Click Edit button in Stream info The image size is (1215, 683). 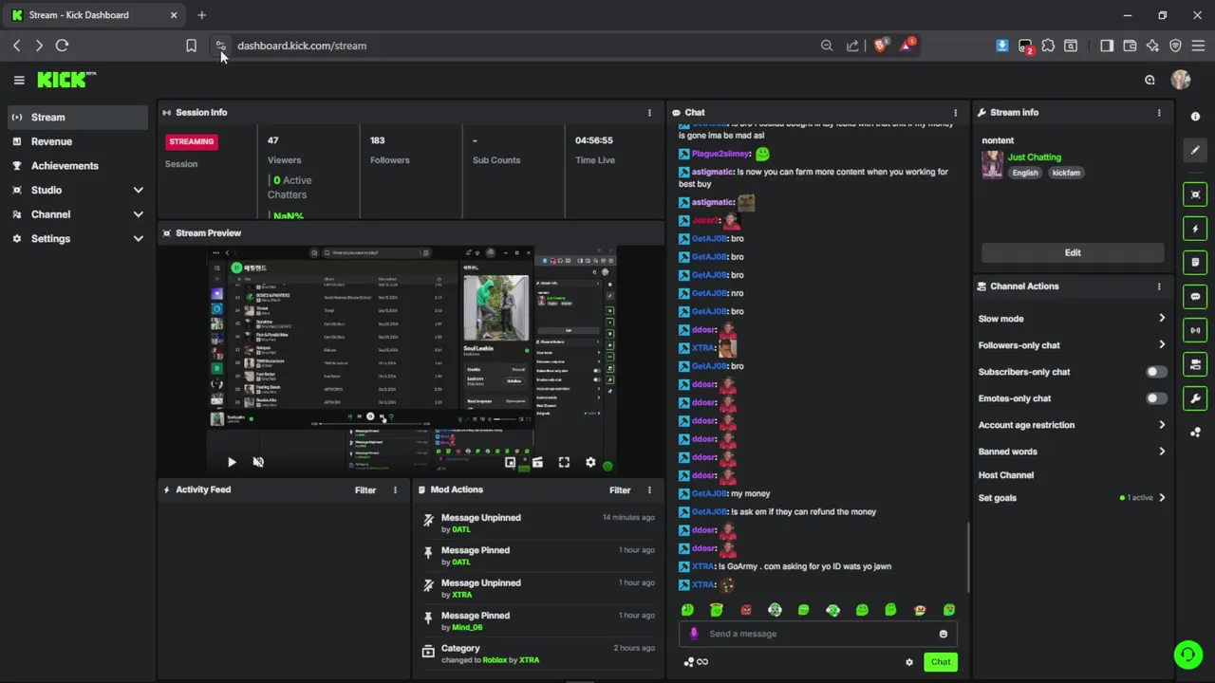(1073, 252)
